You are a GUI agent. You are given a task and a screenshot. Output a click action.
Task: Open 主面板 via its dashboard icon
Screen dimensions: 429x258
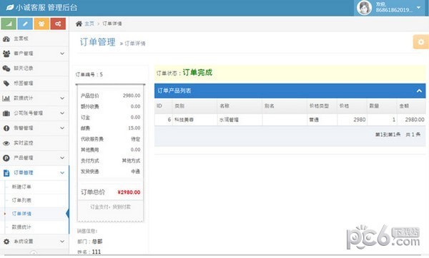6,38
